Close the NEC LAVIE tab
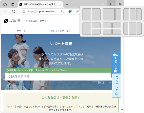 60,5
